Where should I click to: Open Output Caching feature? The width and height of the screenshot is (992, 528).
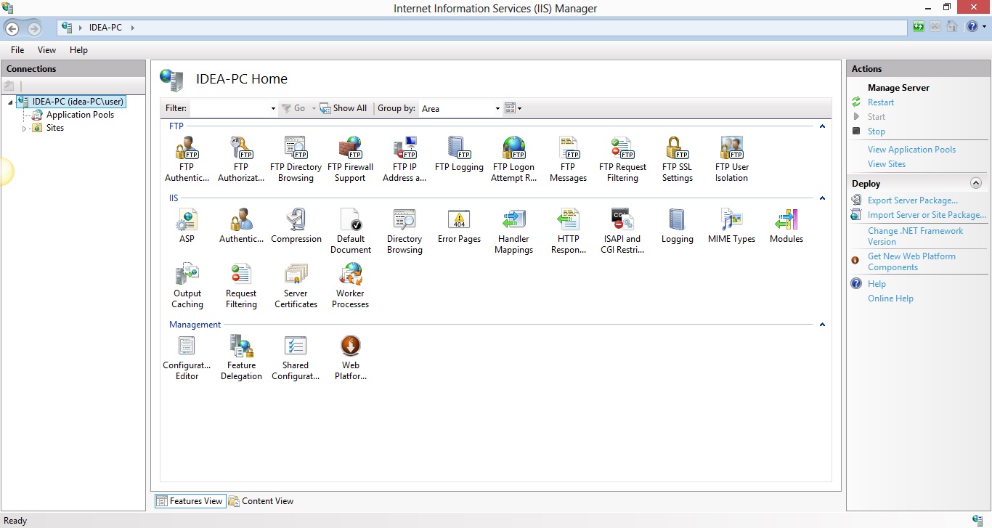tap(187, 285)
